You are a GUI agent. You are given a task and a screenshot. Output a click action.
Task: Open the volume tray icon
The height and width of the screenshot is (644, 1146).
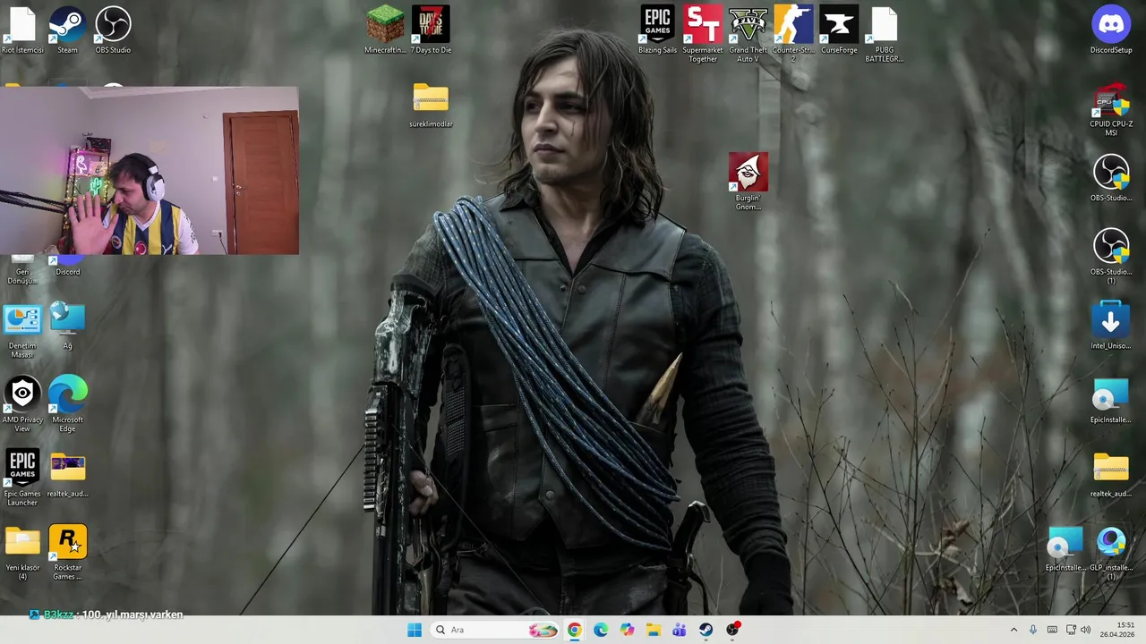pos(1086,630)
